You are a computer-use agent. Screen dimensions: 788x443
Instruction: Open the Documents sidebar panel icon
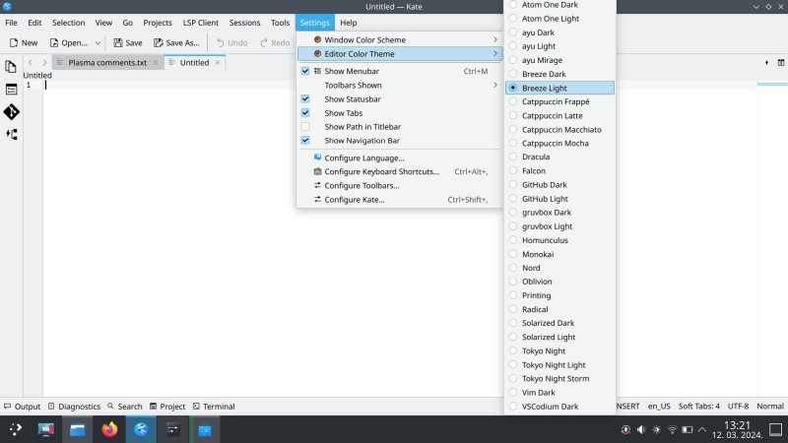[x=11, y=67]
